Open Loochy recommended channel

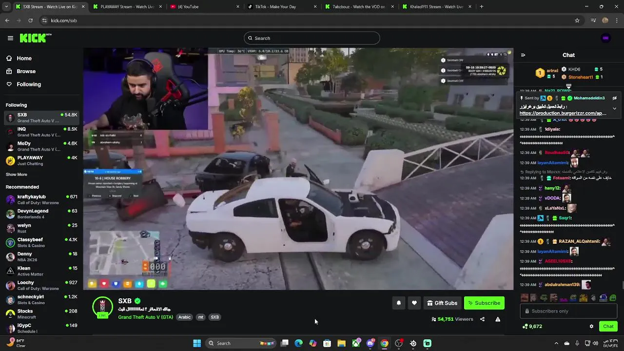point(41,285)
